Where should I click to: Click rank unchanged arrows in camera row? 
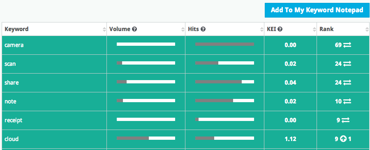[x=347, y=45]
